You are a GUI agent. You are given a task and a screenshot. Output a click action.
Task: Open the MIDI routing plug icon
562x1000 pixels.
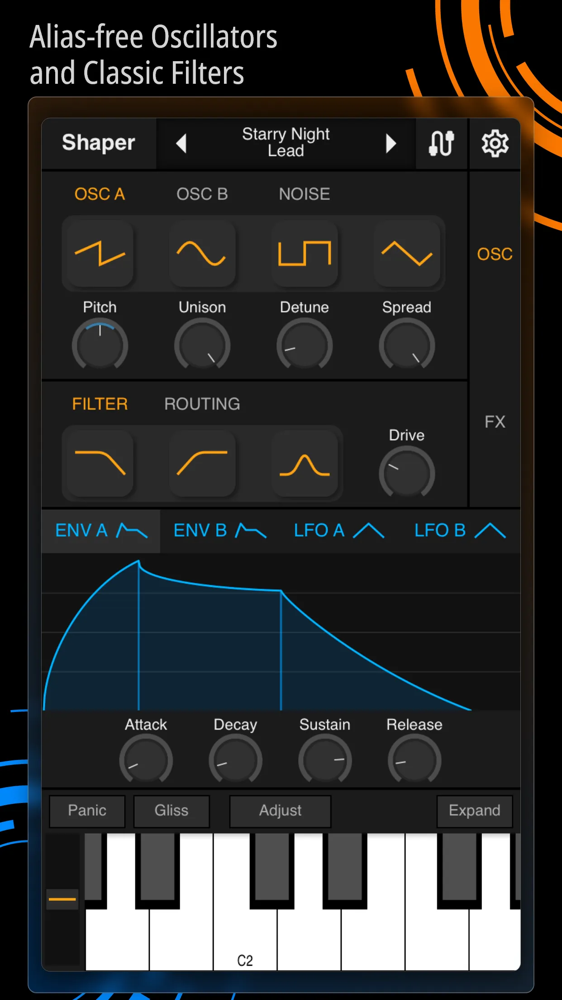pos(441,144)
